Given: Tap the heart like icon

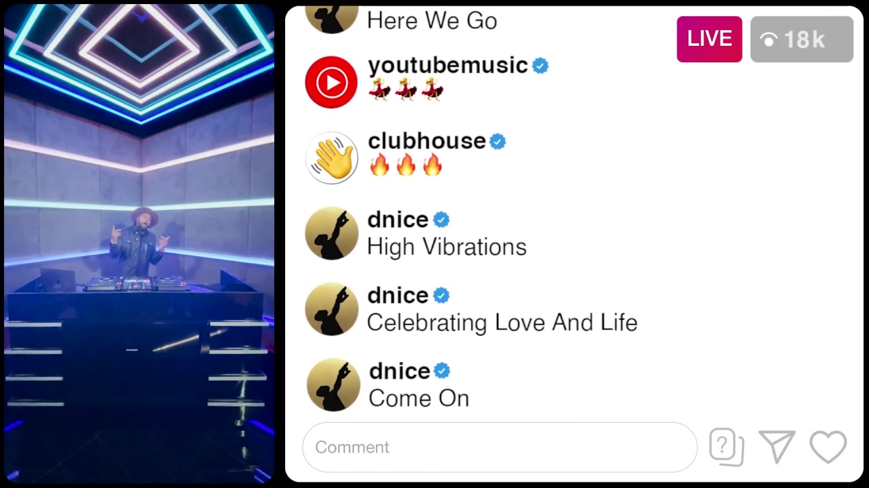Looking at the screenshot, I should point(828,447).
